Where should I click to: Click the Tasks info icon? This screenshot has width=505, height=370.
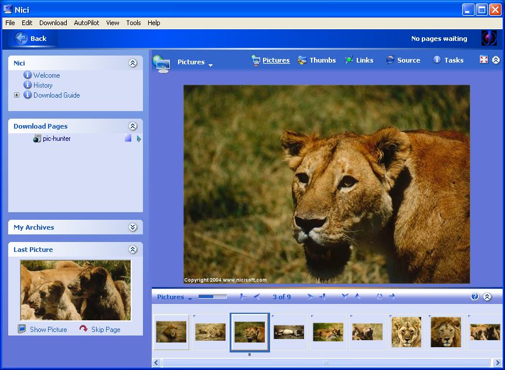tap(436, 60)
